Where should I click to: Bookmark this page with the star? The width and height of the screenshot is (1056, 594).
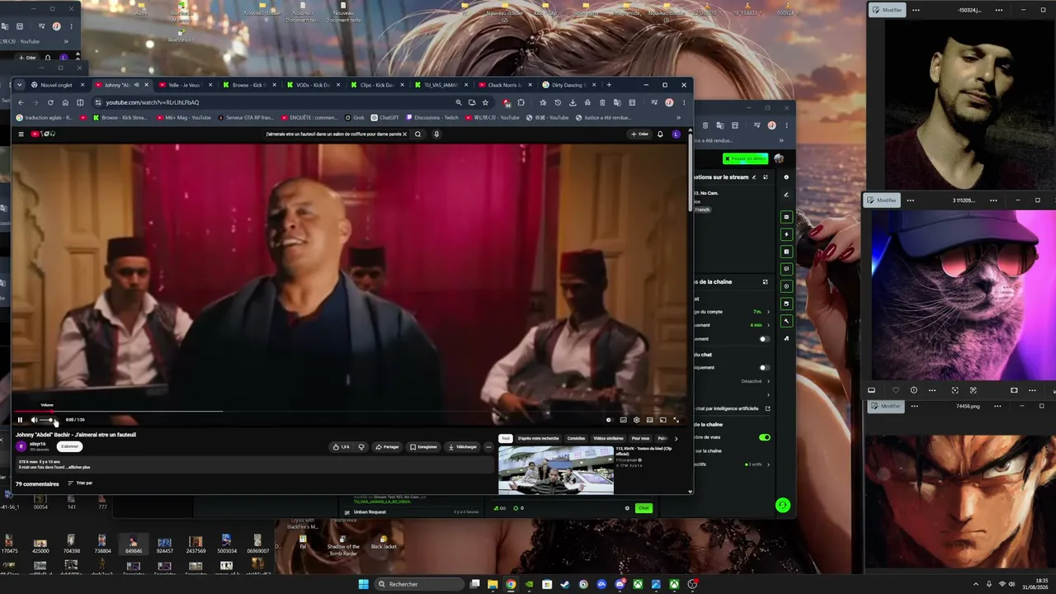[x=485, y=102]
